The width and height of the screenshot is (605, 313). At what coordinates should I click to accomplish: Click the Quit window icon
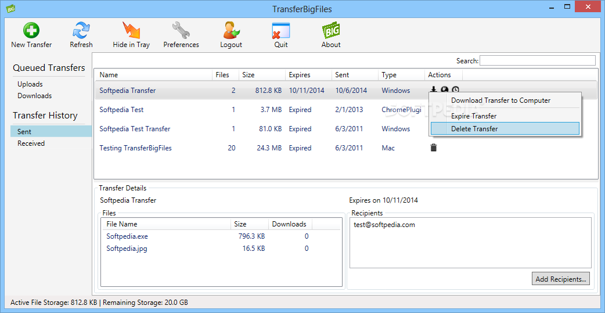(280, 30)
